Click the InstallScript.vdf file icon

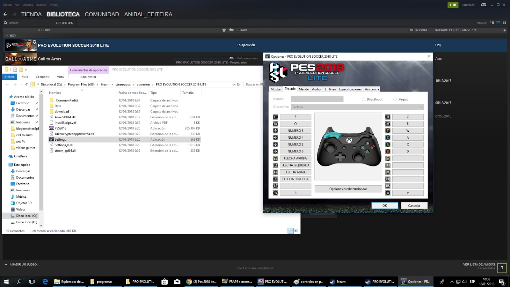(52, 123)
